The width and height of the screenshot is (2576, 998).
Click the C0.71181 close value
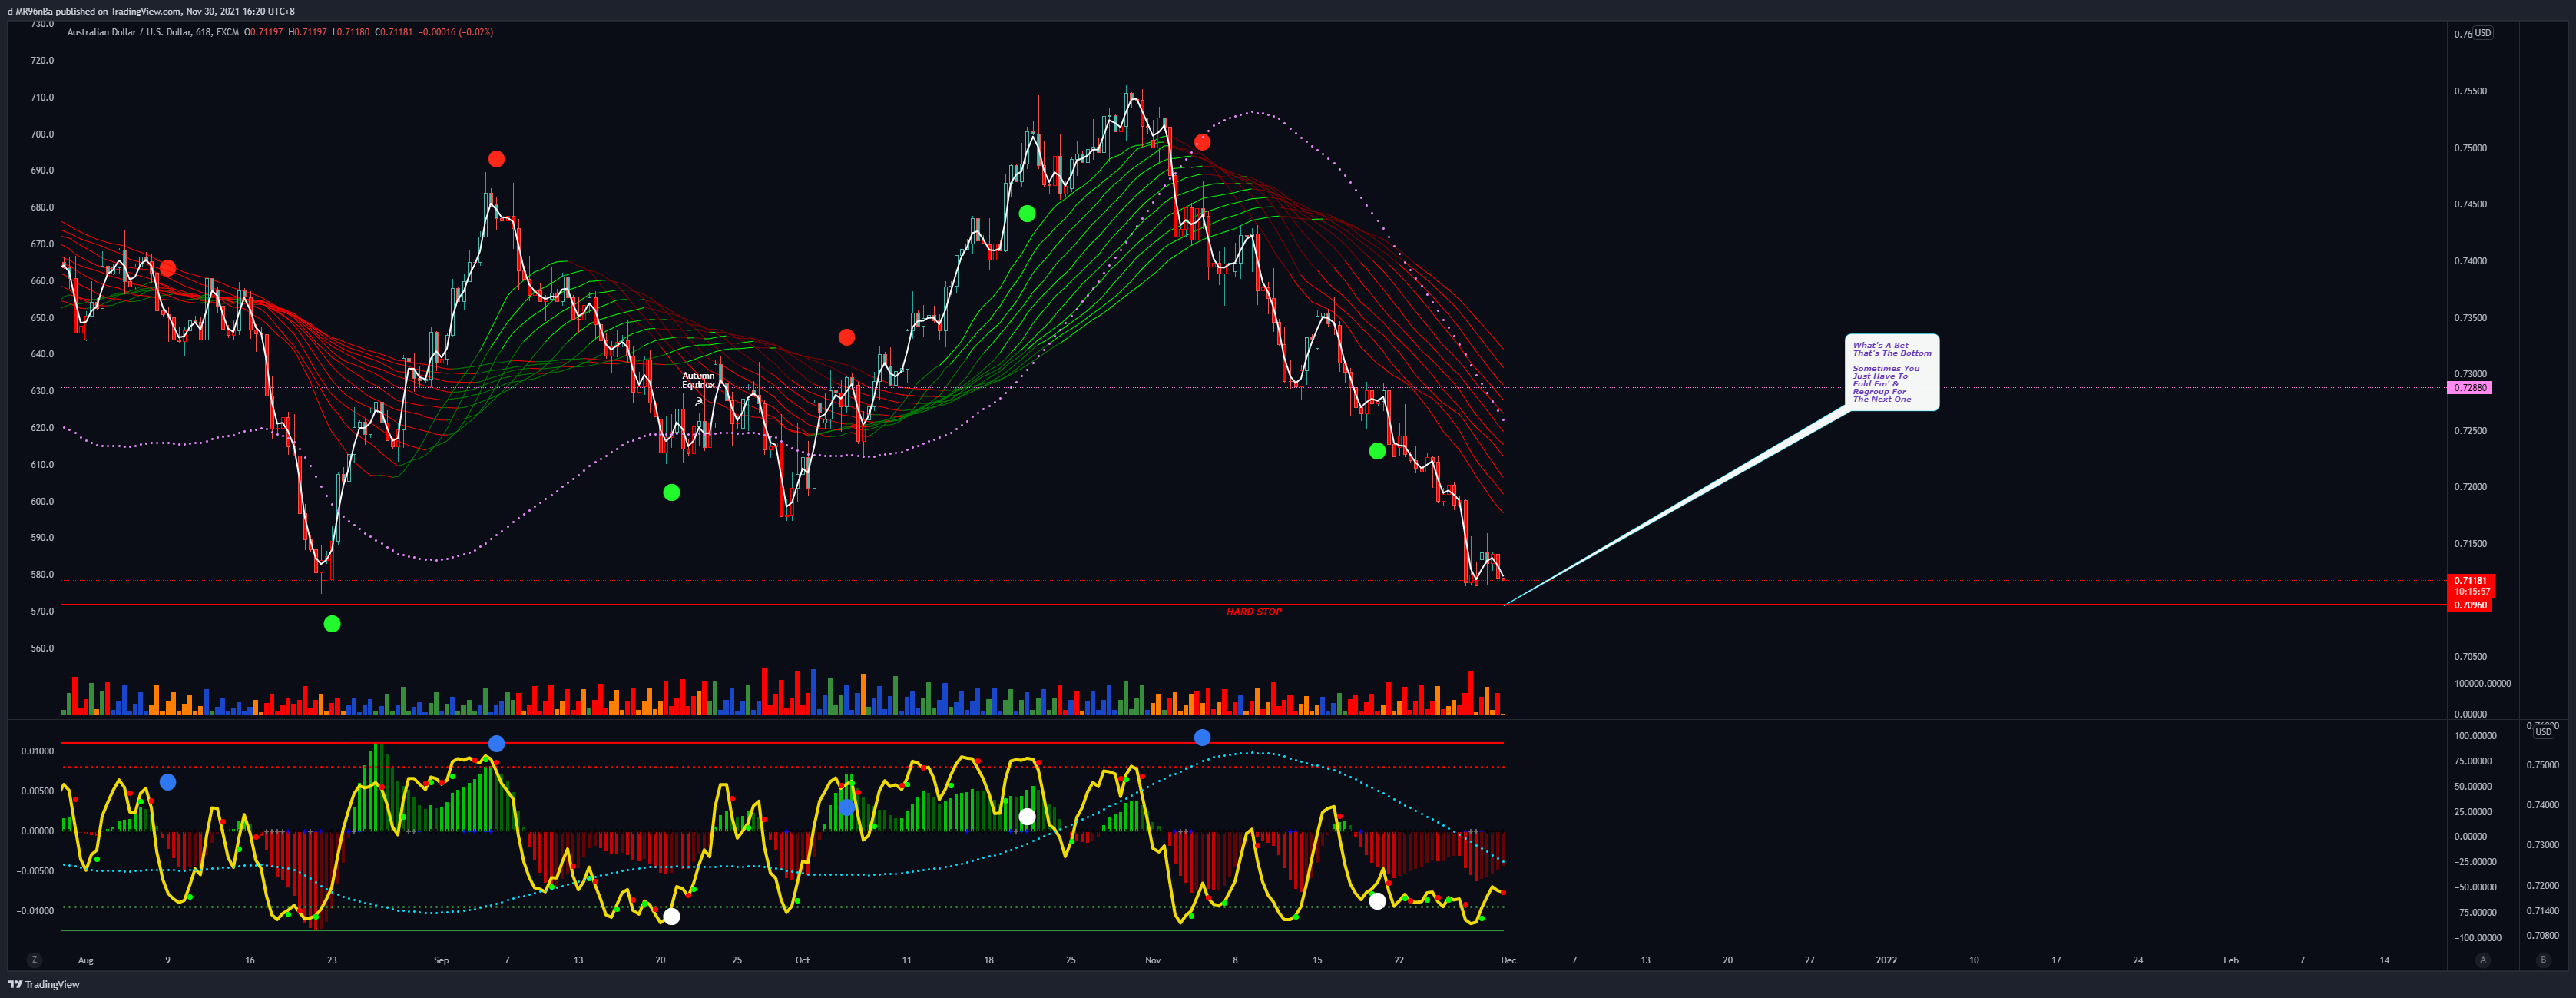click(394, 32)
